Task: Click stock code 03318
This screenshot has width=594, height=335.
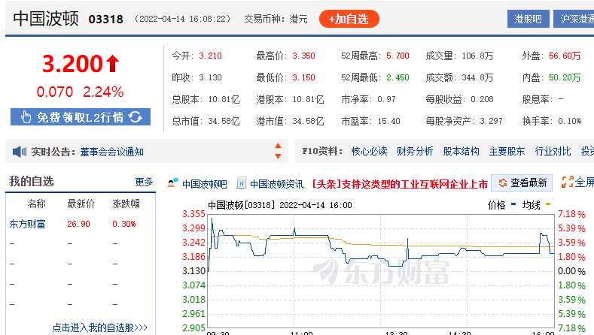Action: [x=105, y=19]
